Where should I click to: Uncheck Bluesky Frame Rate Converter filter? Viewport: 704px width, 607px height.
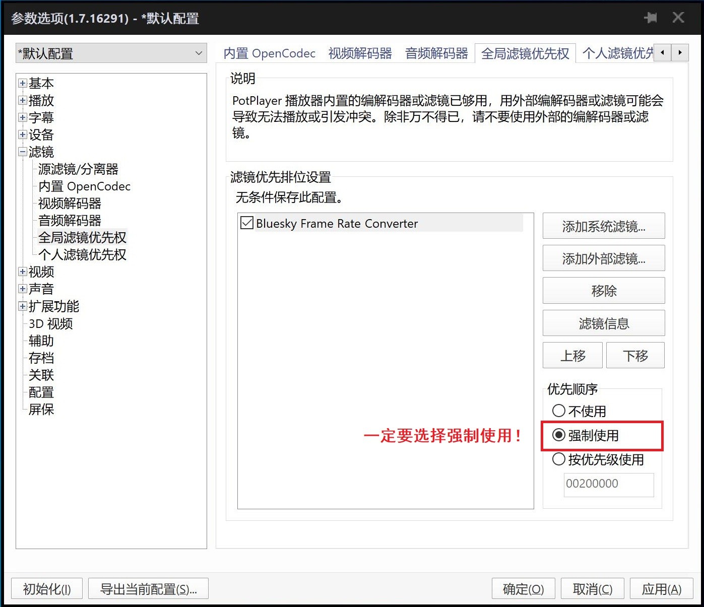tap(247, 223)
